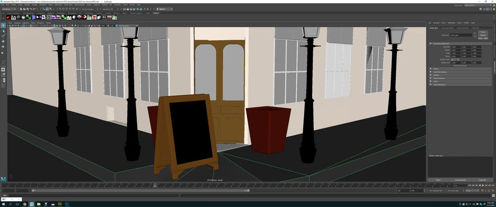Click the Focus button in Attribute Editor

[x=483, y=32]
